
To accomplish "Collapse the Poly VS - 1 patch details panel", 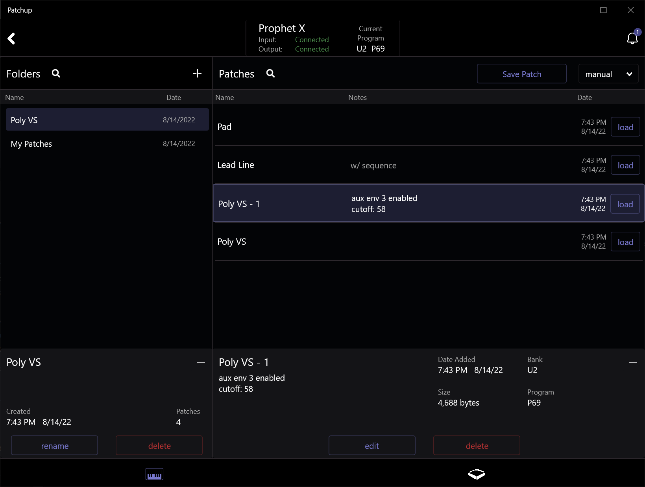I will (633, 362).
